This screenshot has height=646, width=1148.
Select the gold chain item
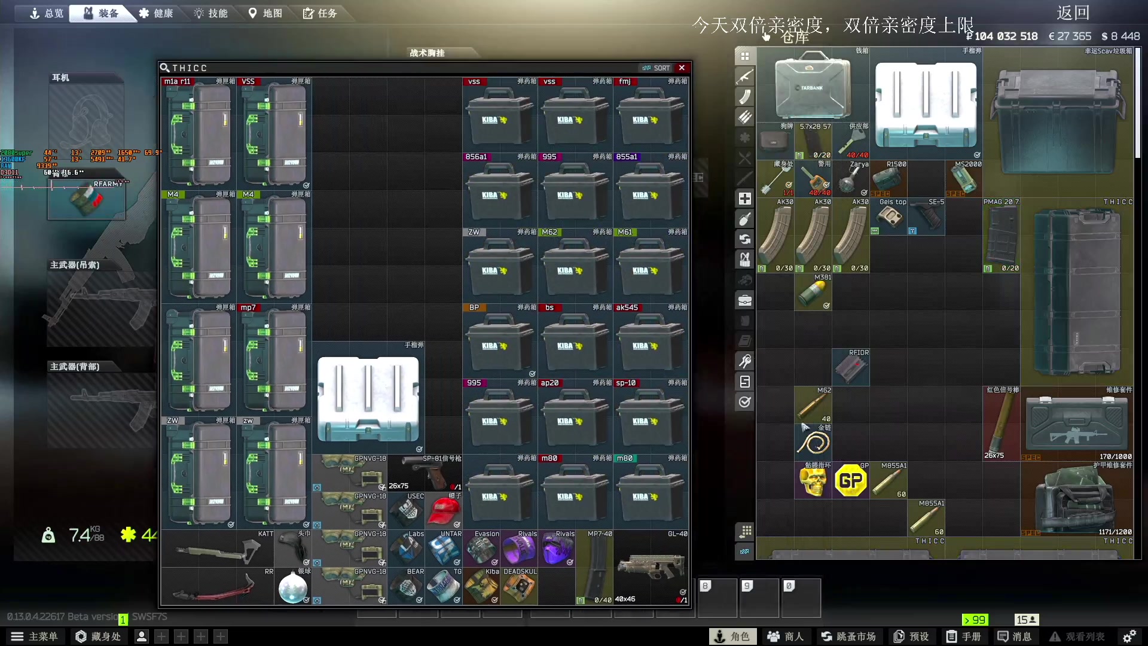coord(813,442)
